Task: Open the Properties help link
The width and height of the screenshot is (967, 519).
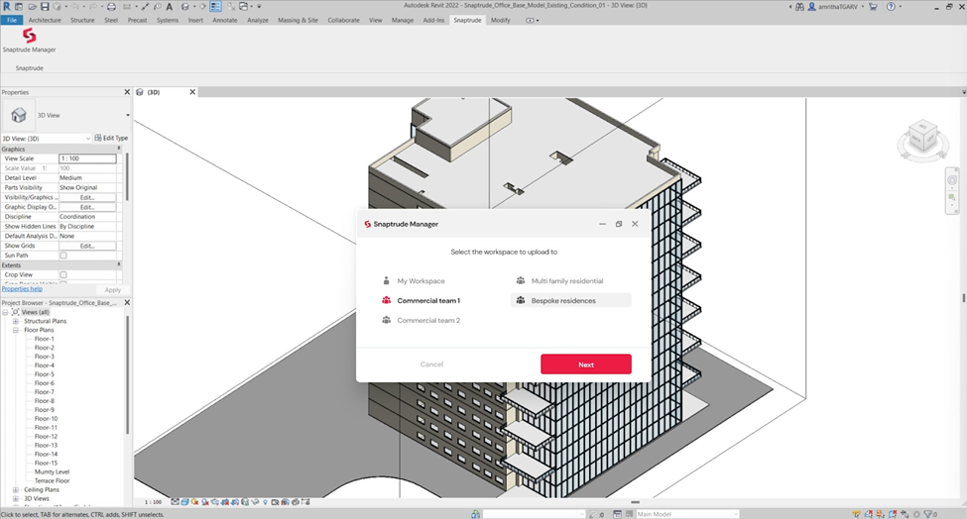Action: [22, 289]
